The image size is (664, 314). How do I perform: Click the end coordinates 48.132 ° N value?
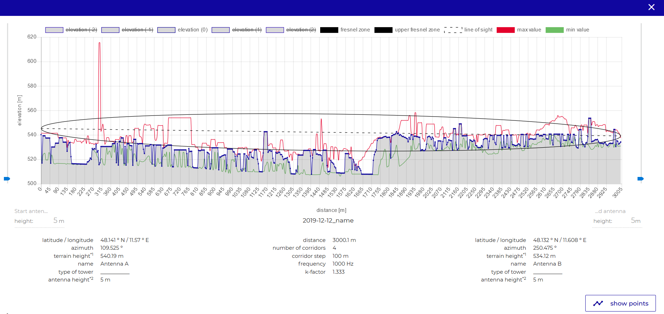pyautogui.click(x=560, y=240)
